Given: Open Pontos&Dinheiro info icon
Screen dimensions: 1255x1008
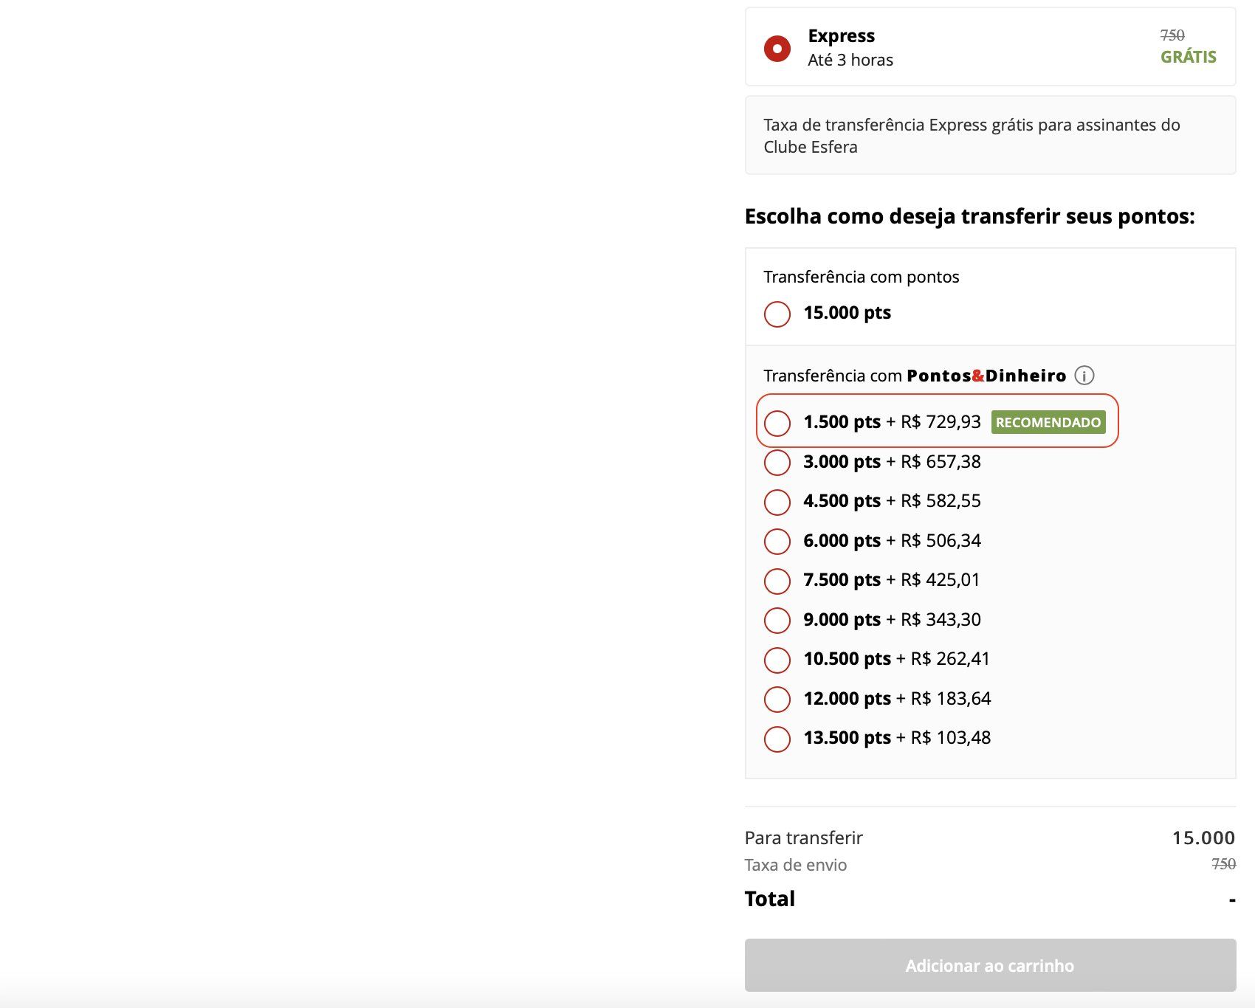Looking at the screenshot, I should click(x=1084, y=376).
